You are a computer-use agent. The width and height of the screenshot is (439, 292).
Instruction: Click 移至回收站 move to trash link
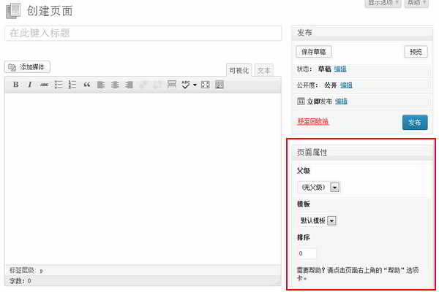312,121
